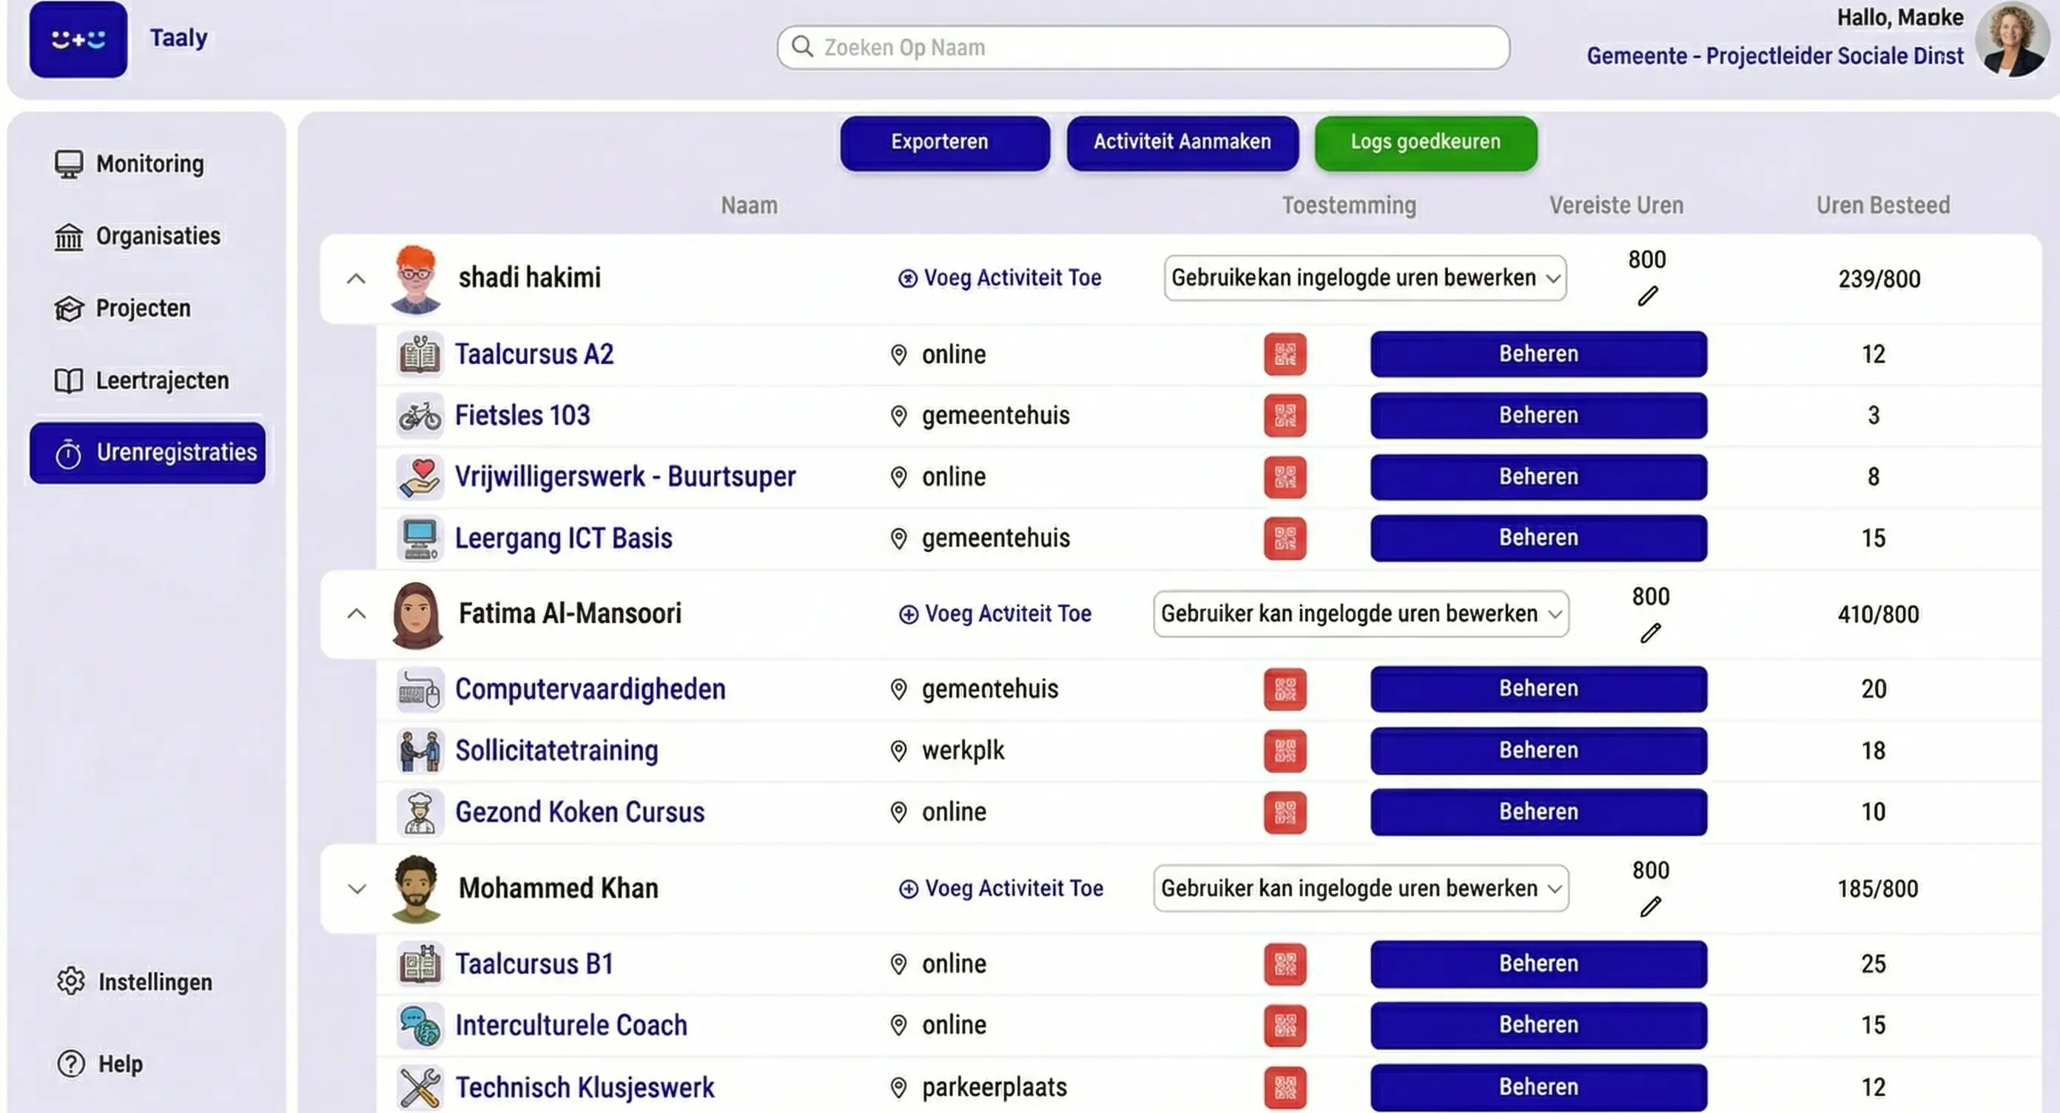The height and width of the screenshot is (1113, 2060).
Task: Click Fatima Al-Mansoori's avatar
Action: pyautogui.click(x=417, y=615)
